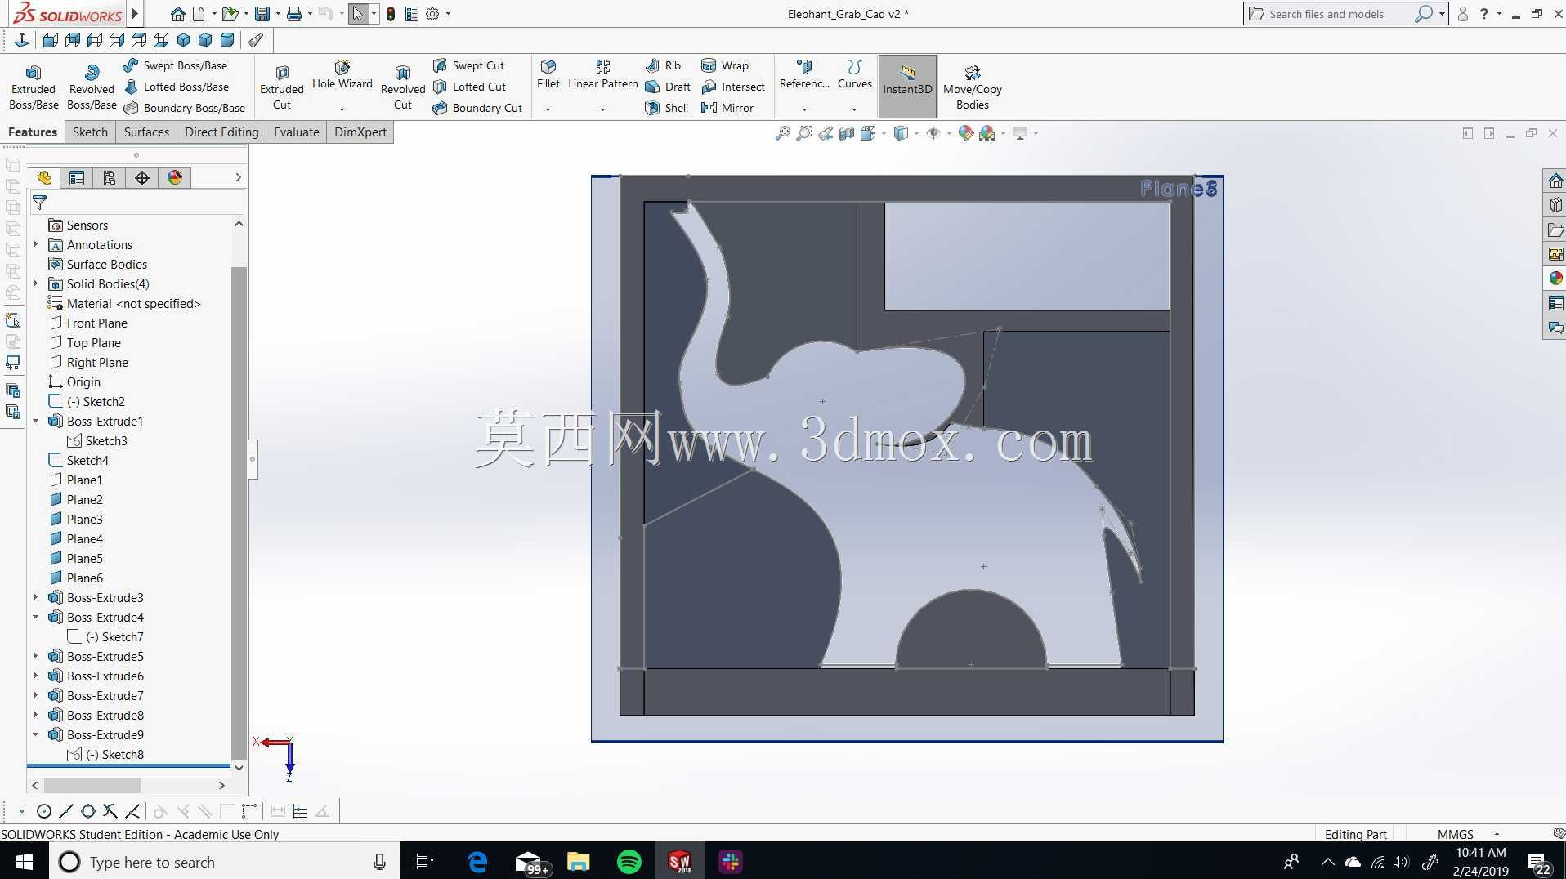Select the Mirror feature
1566x879 pixels.
click(x=727, y=108)
